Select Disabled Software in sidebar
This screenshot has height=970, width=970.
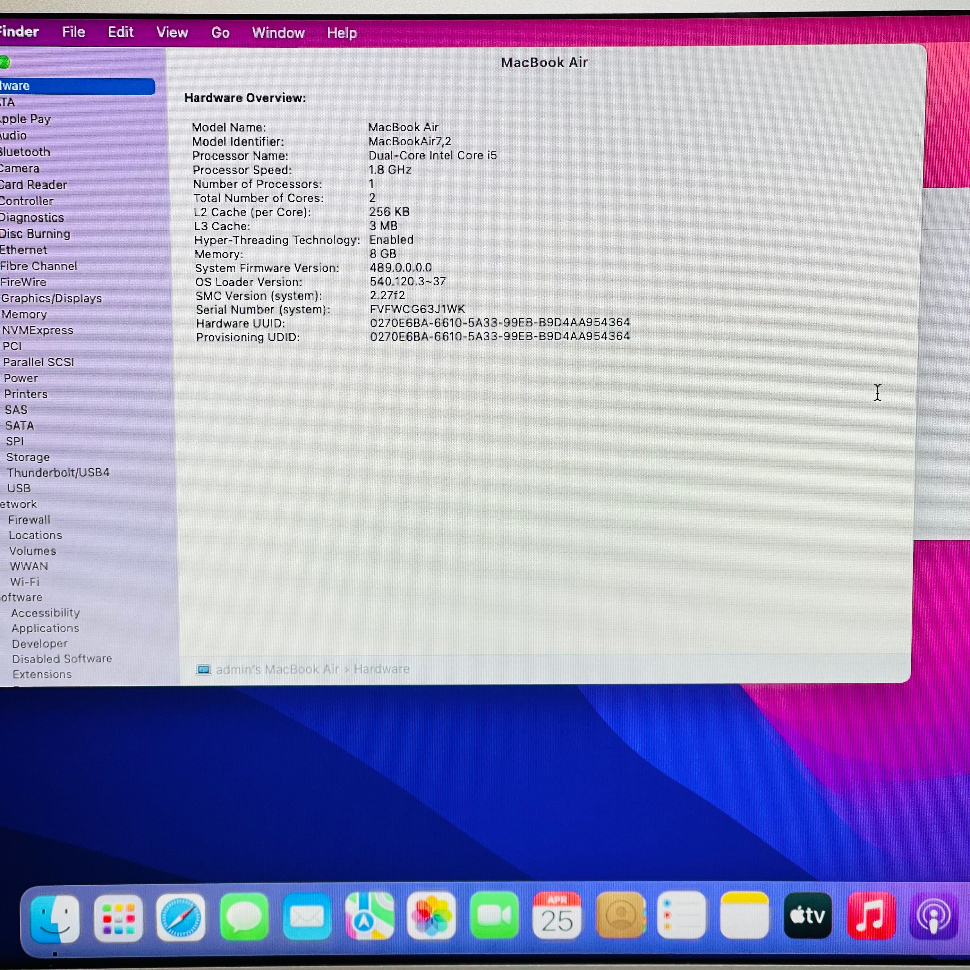pyautogui.click(x=62, y=659)
